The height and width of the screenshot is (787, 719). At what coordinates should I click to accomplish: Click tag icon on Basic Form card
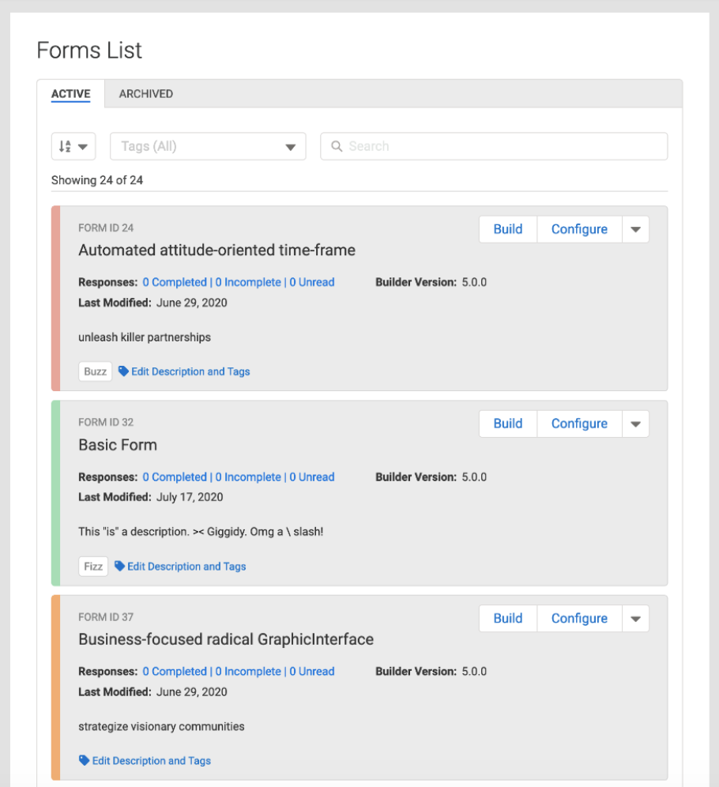pos(119,566)
